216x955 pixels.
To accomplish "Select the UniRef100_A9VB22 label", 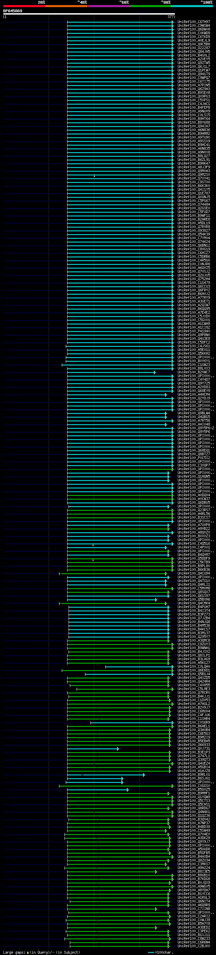I will coord(193,529).
